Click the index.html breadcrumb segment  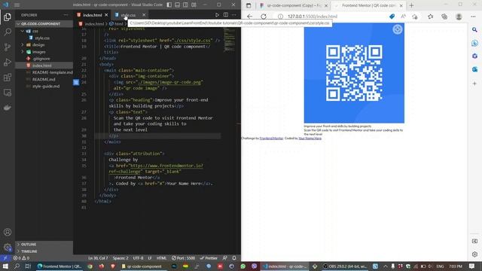pos(92,23)
